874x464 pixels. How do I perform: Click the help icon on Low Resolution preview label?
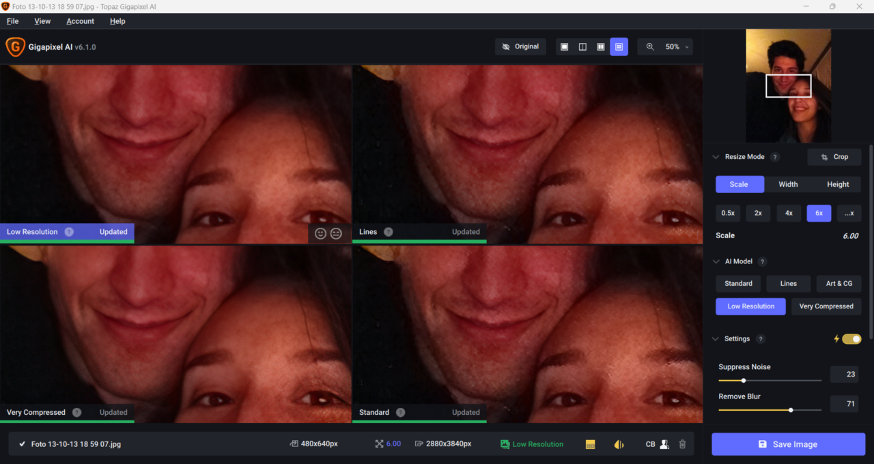click(x=69, y=232)
